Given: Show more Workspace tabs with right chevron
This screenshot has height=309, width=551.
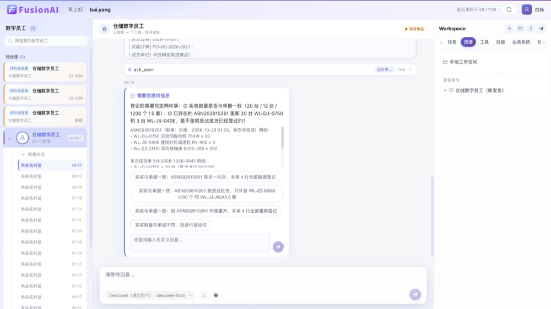Looking at the screenshot, I should pos(544,42).
